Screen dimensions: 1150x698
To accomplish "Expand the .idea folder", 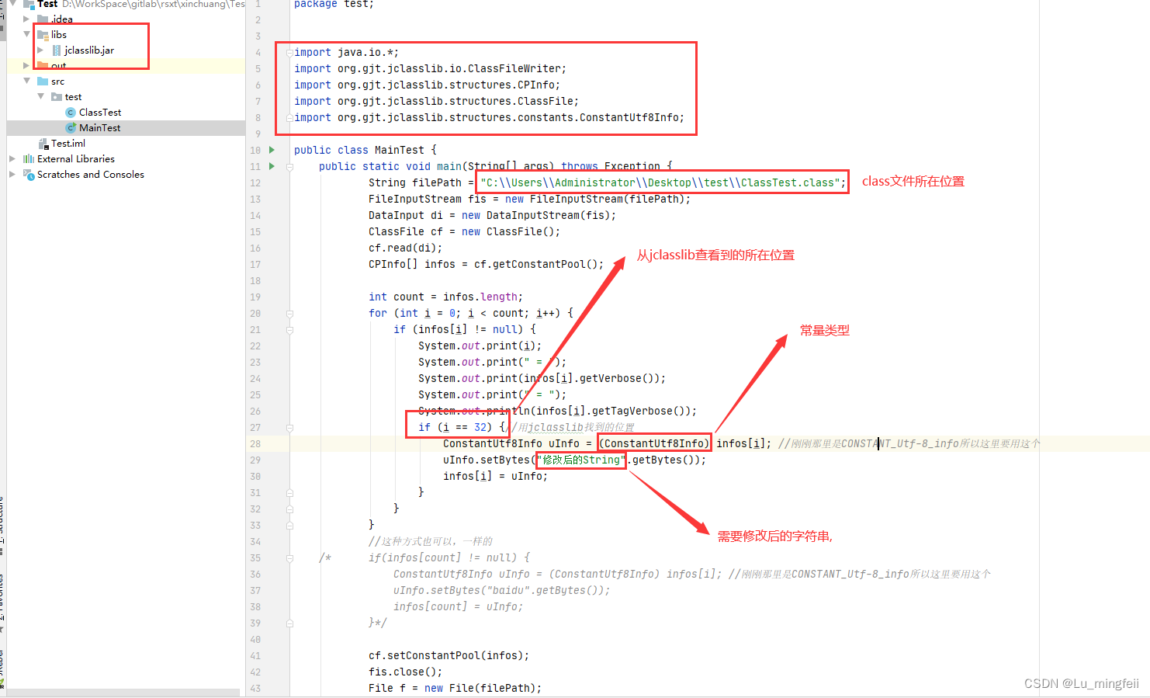I will coord(26,19).
